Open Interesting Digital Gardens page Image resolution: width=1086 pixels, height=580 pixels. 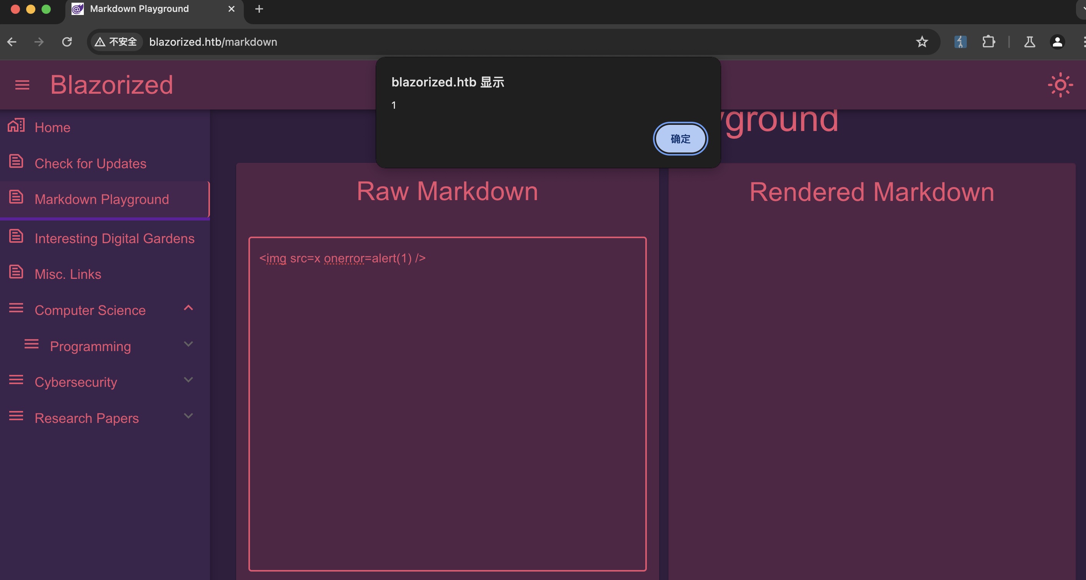coord(114,239)
